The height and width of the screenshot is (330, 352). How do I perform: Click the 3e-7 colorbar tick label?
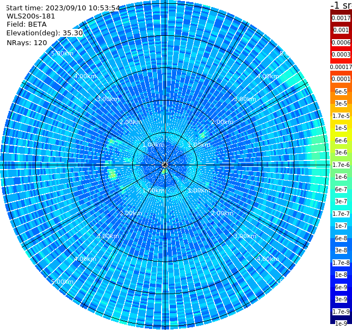coord(341,201)
